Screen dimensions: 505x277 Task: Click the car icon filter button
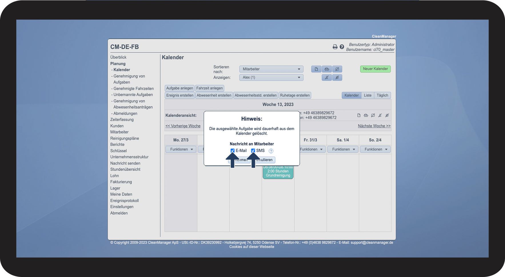click(x=327, y=69)
